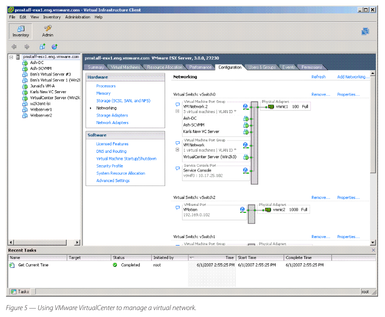Click Karls New VC Server VM icon in diagram

246,132
